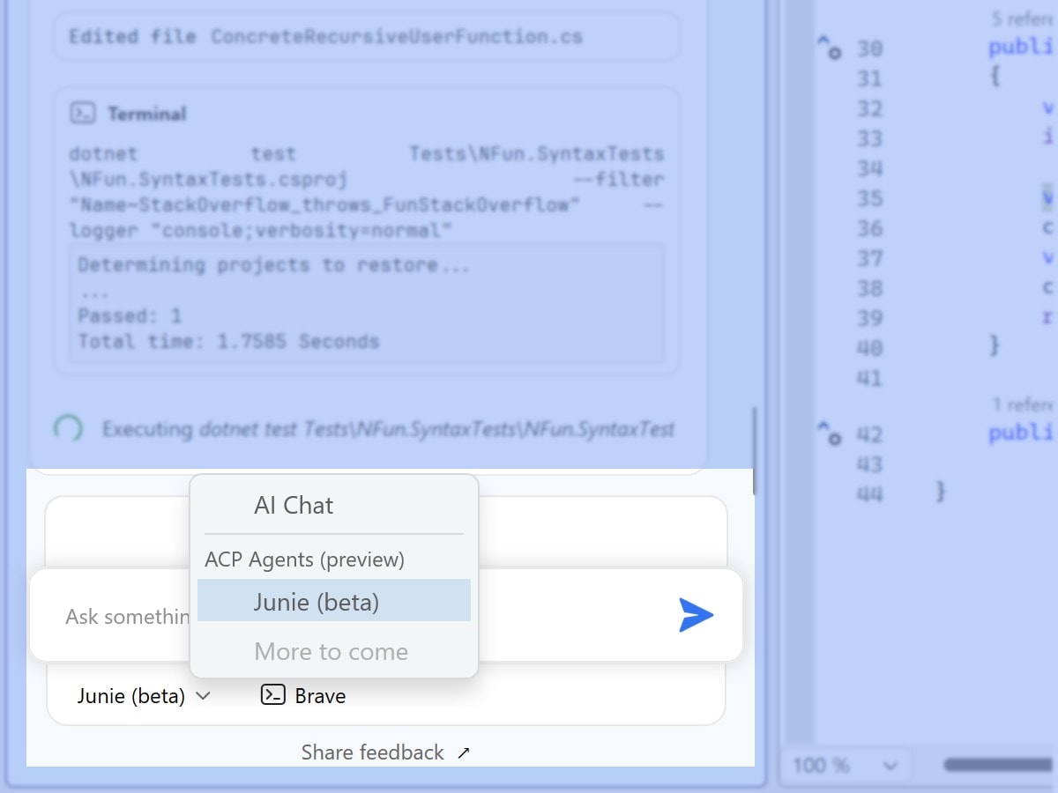
Task: Click the gutter icon at line 42
Action: [829, 433]
